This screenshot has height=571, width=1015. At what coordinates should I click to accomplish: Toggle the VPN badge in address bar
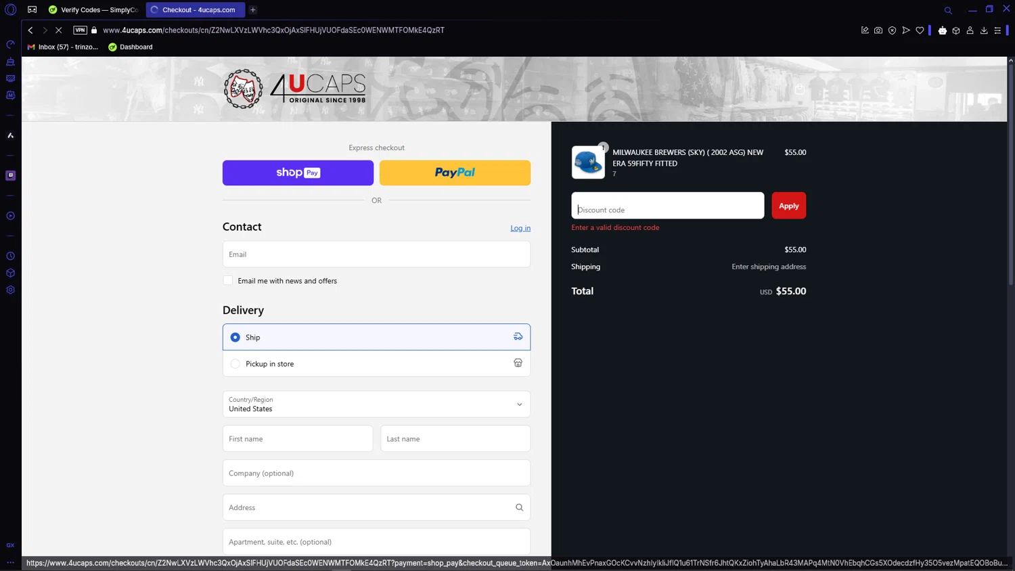coord(80,30)
